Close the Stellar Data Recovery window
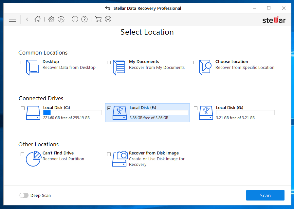Screen dimensions: 294x209 [284, 8]
